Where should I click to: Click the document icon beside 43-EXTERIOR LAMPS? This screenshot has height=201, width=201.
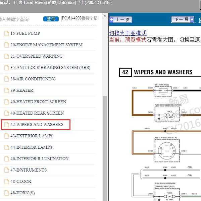pyautogui.click(x=7, y=136)
